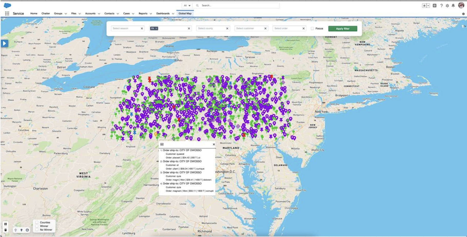This screenshot has height=237, width=467.
Task: Switch to globe map view icon
Action: 27,230
